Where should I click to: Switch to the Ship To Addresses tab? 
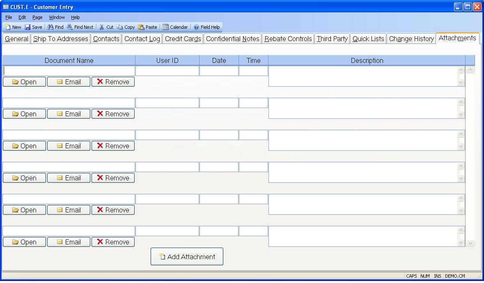pyautogui.click(x=60, y=39)
